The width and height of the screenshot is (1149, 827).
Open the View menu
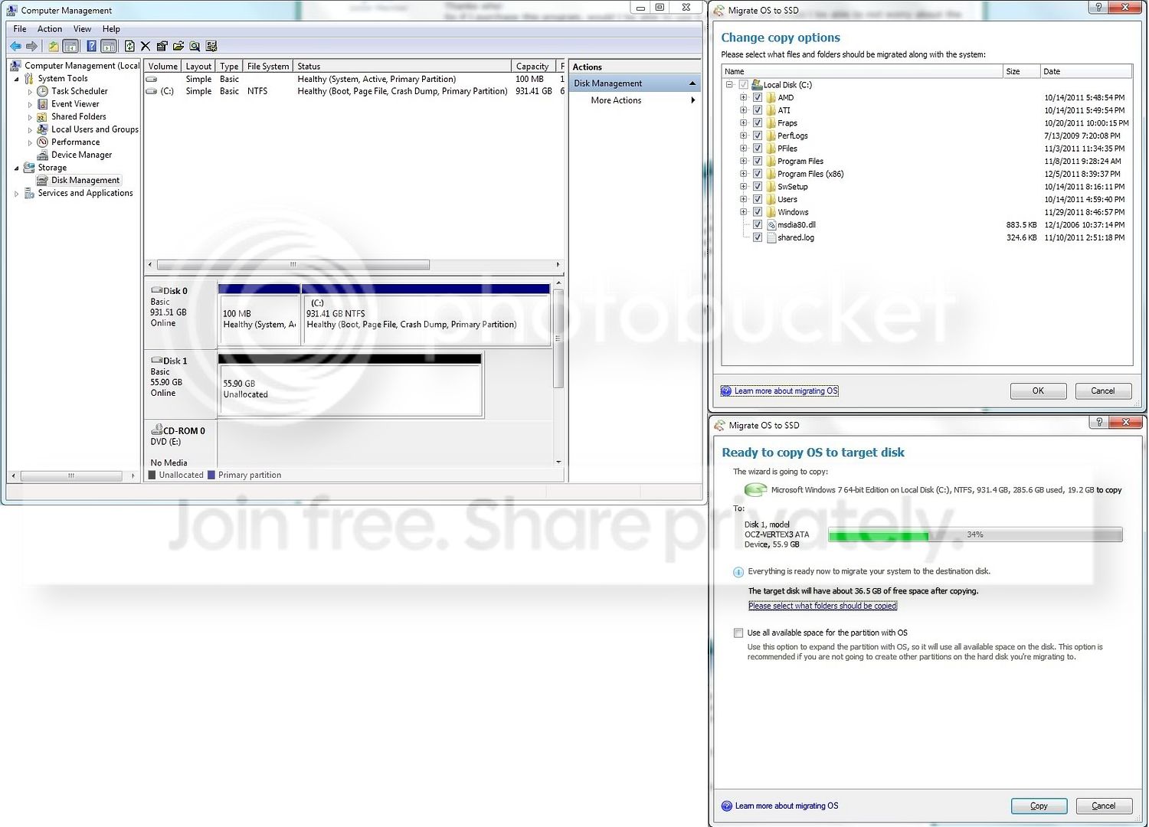click(82, 28)
